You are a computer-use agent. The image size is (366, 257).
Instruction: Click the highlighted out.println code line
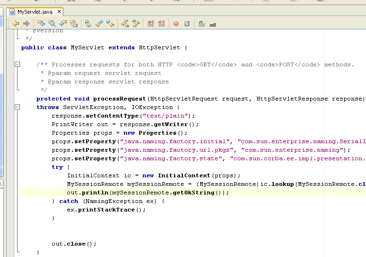pyautogui.click(x=148, y=193)
